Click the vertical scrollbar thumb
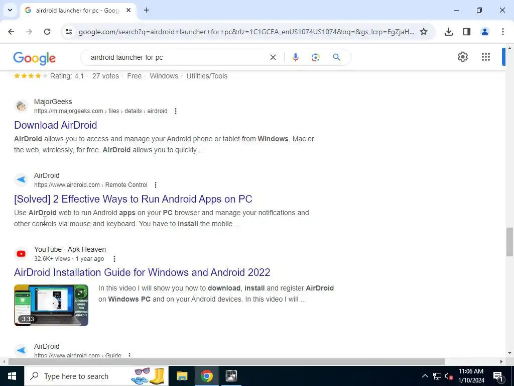This screenshot has height=386, width=514. tap(509, 242)
